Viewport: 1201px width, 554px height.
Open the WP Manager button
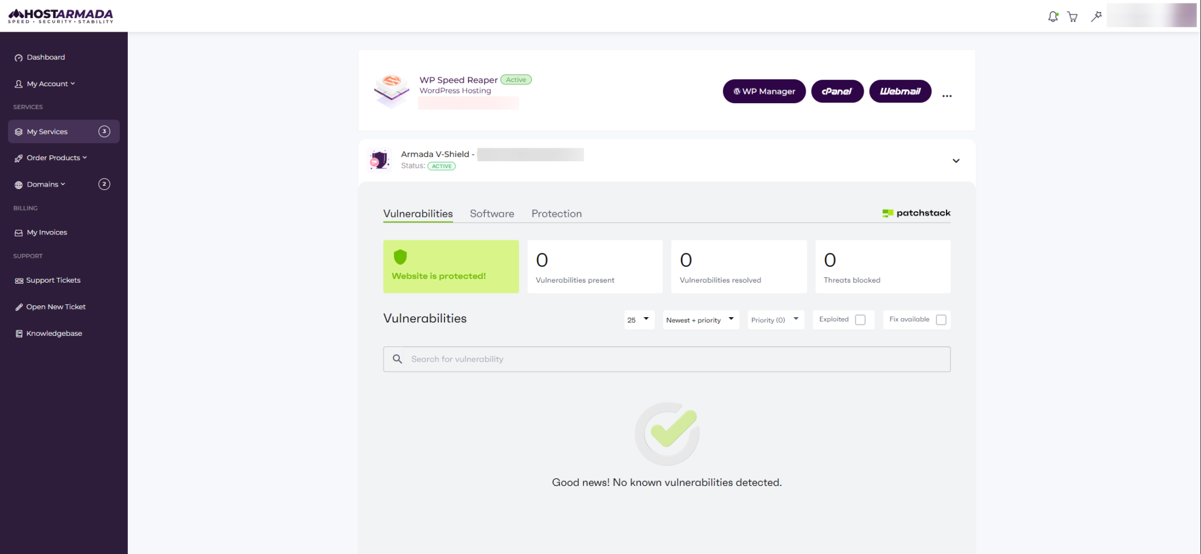pyautogui.click(x=764, y=91)
